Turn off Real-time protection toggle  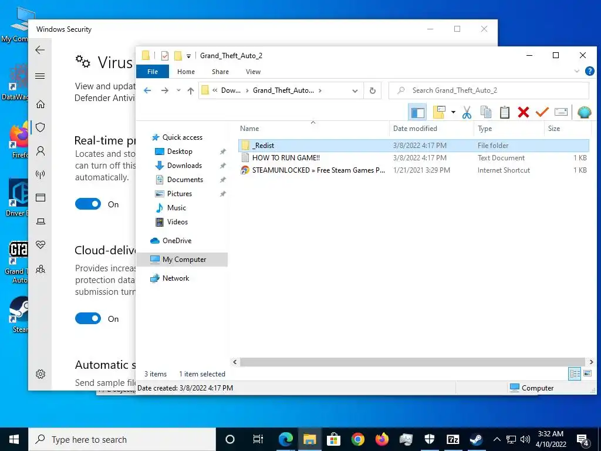[88, 204]
